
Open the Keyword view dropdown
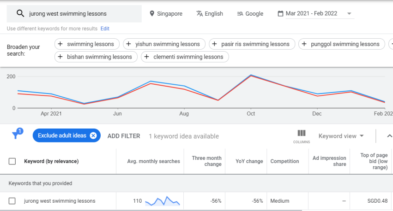341,136
